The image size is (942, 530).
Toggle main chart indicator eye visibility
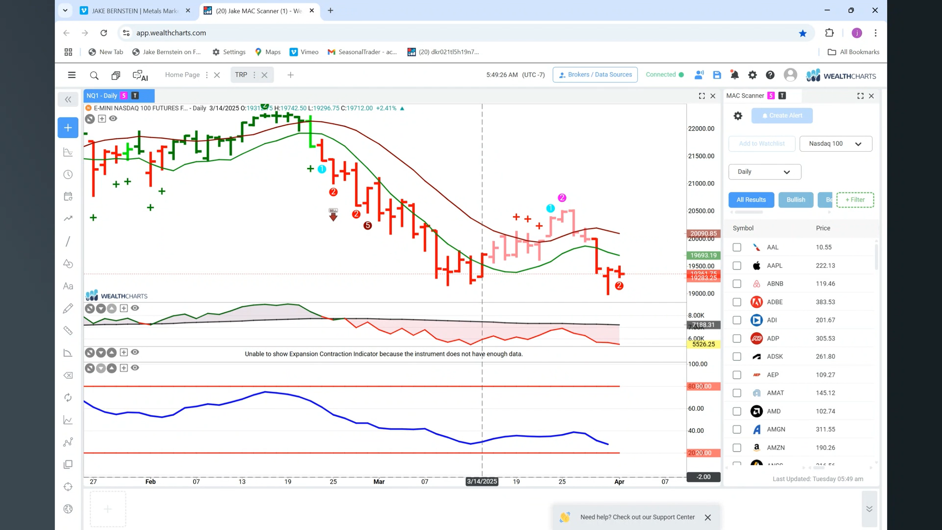tap(113, 118)
